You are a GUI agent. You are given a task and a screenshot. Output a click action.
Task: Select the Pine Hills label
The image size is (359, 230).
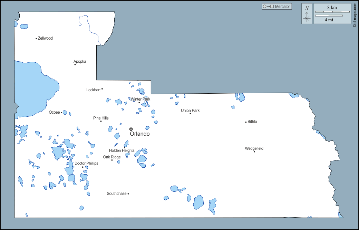tap(101, 118)
